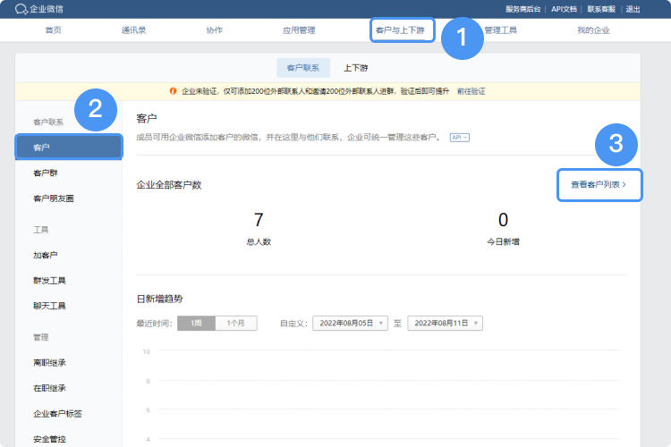Viewport: 671px width, 447px height.
Task: Expand the API dropdown beside customer description
Action: coord(460,137)
